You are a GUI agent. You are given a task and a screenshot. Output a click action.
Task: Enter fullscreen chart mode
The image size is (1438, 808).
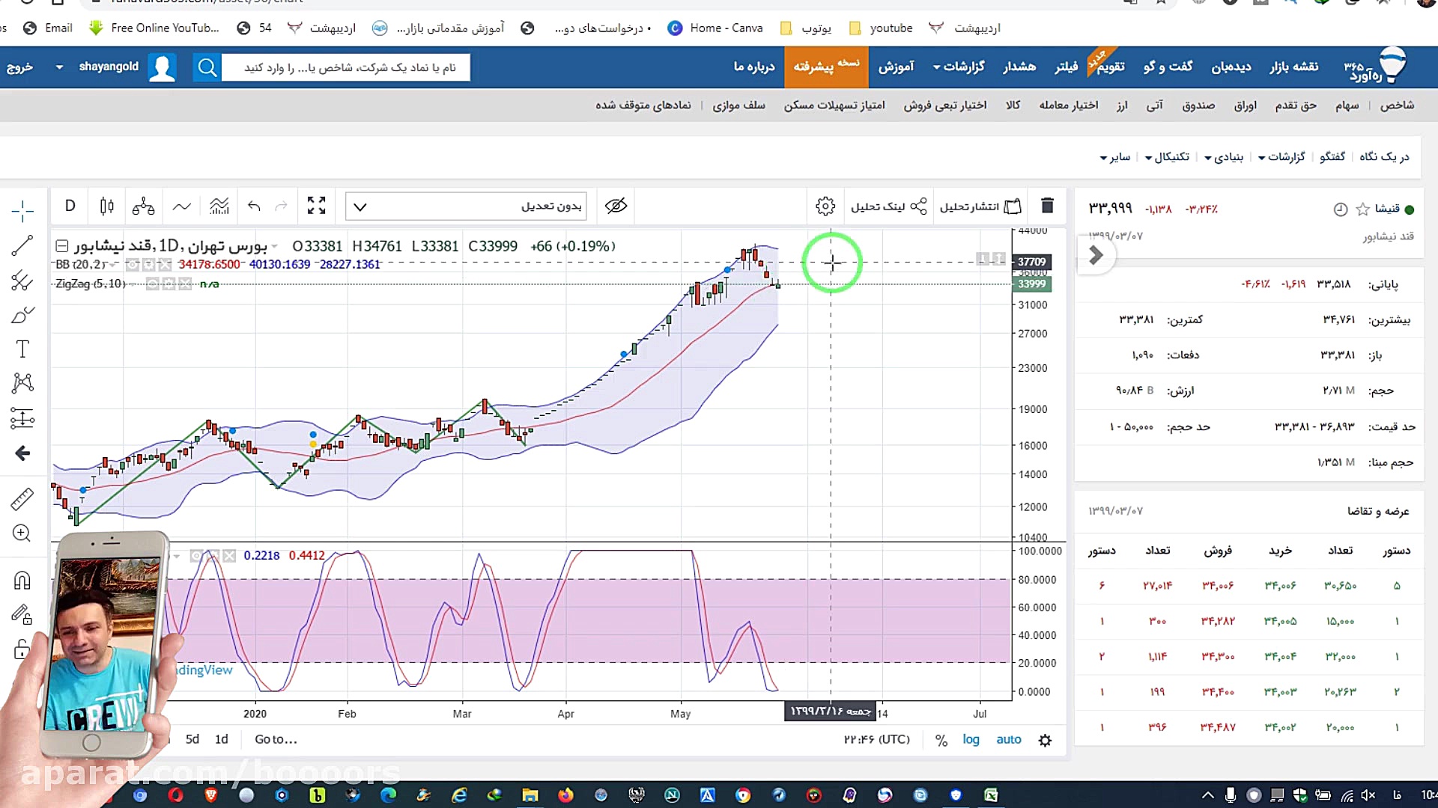coord(316,206)
